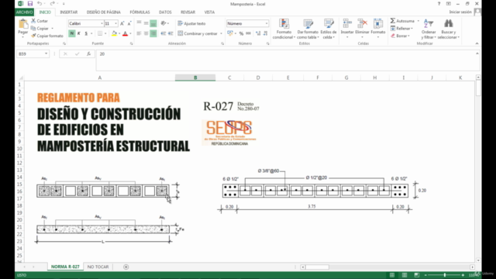Switch to DATOS ribbon tab
Viewport: 496px width, 279px height.
click(165, 12)
